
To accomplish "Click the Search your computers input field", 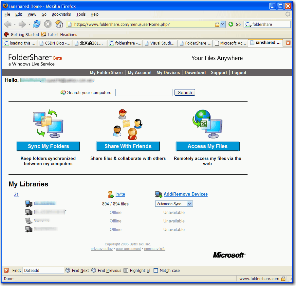I will (144, 92).
